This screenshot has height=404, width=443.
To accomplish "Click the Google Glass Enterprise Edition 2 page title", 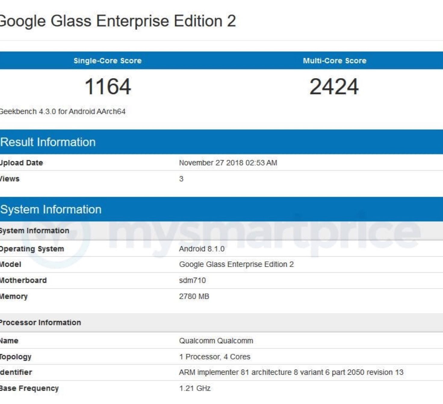I will click(117, 21).
